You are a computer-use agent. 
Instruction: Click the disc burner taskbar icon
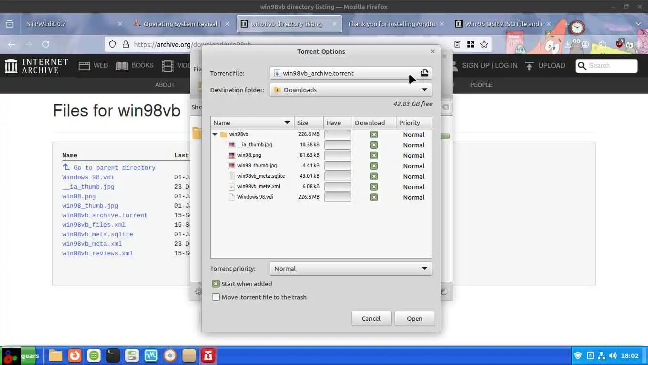pos(170,355)
